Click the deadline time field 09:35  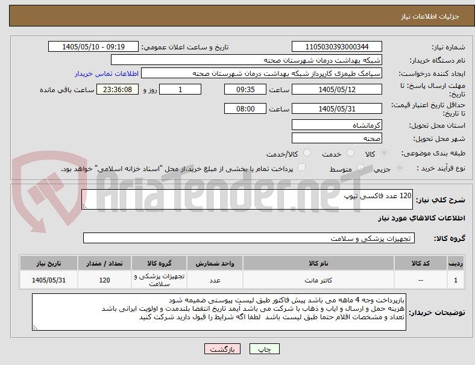(245, 90)
